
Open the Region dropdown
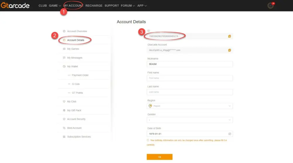pos(190,106)
